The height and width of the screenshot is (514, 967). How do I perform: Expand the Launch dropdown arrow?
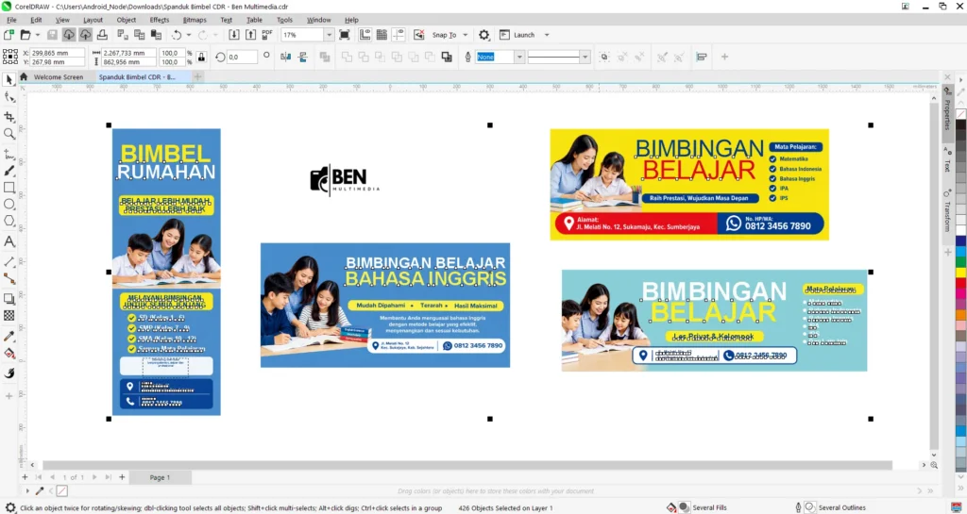click(x=547, y=35)
